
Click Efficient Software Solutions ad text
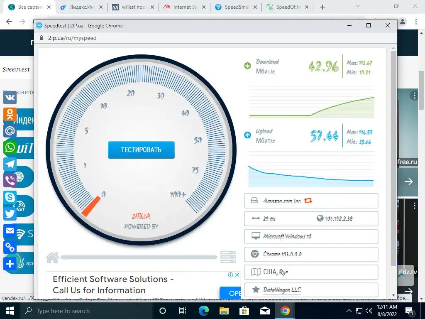113,285
